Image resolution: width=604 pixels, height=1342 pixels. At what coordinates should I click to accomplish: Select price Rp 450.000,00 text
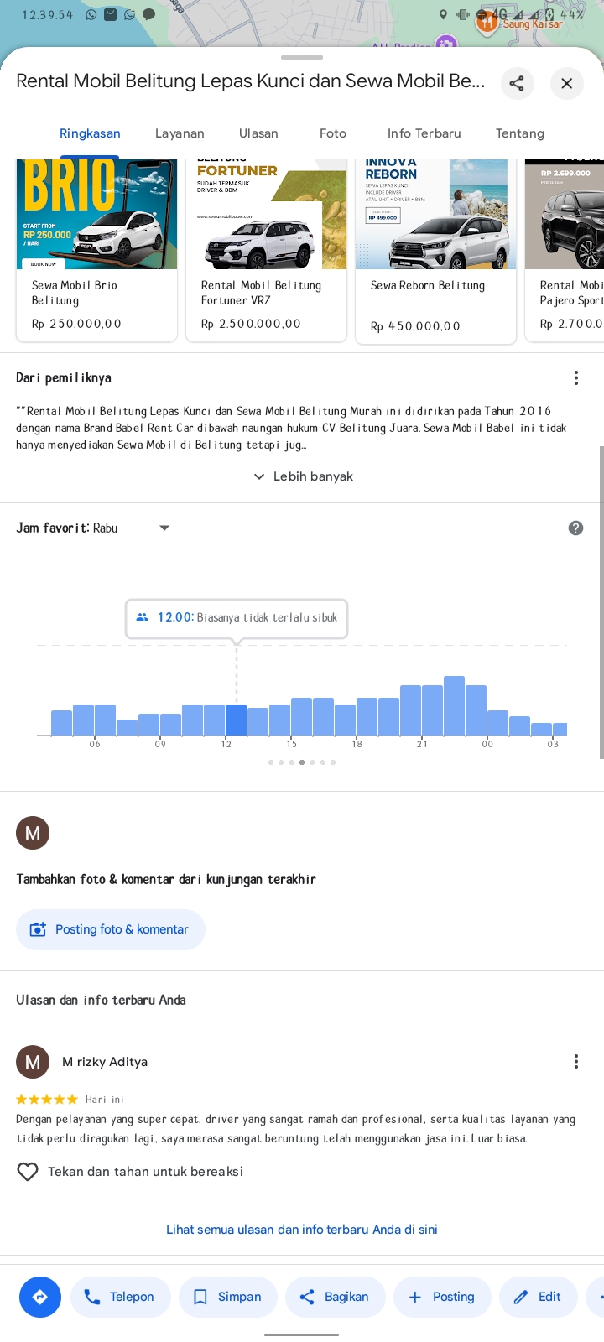[x=415, y=326]
